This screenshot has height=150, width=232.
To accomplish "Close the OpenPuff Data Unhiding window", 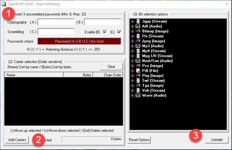I will click(226, 4).
